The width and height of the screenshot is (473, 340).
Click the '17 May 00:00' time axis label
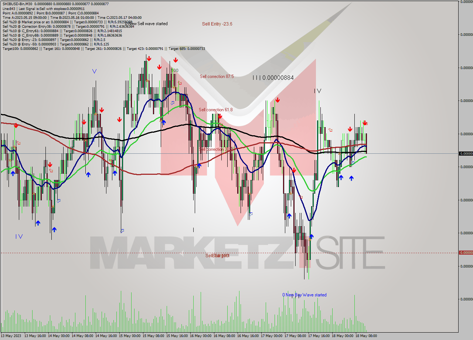coord(271,336)
